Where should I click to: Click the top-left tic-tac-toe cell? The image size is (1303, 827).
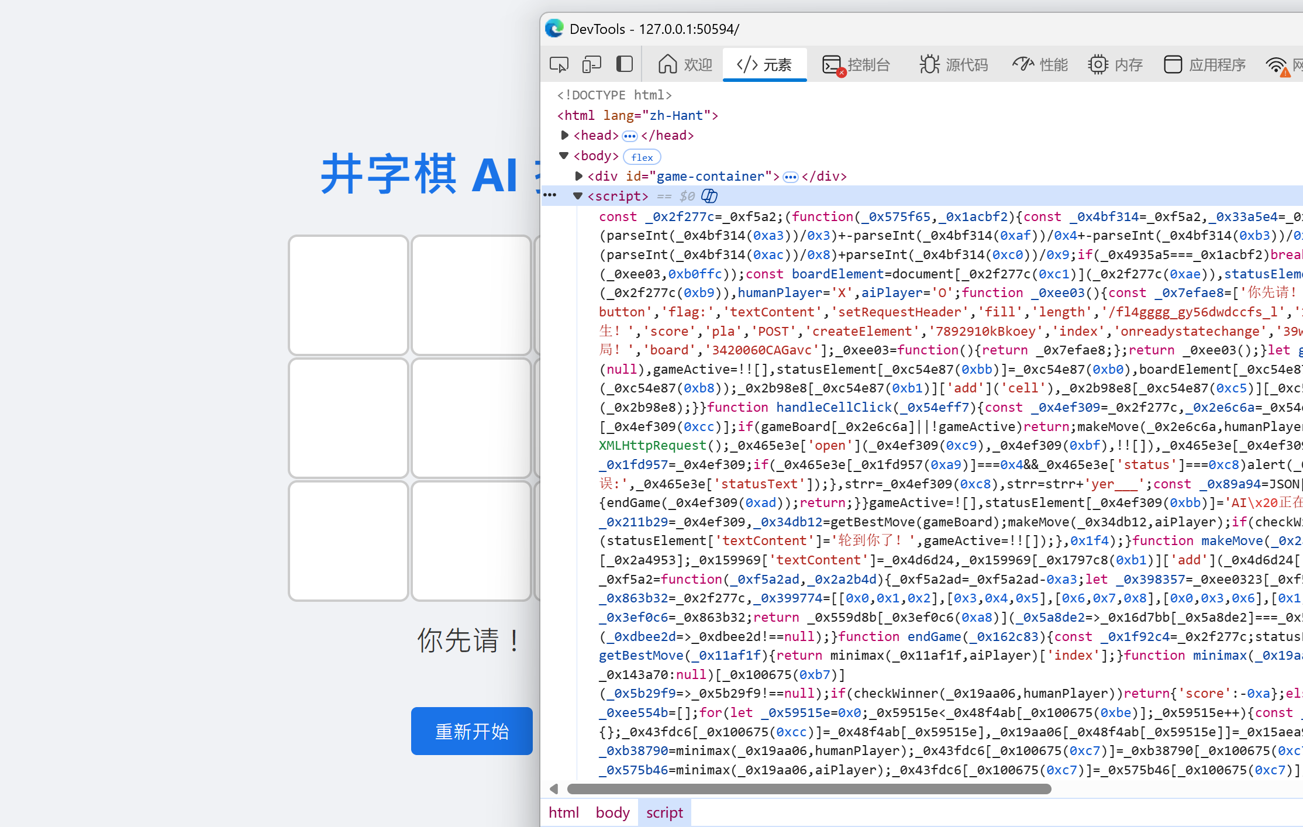[348, 295]
